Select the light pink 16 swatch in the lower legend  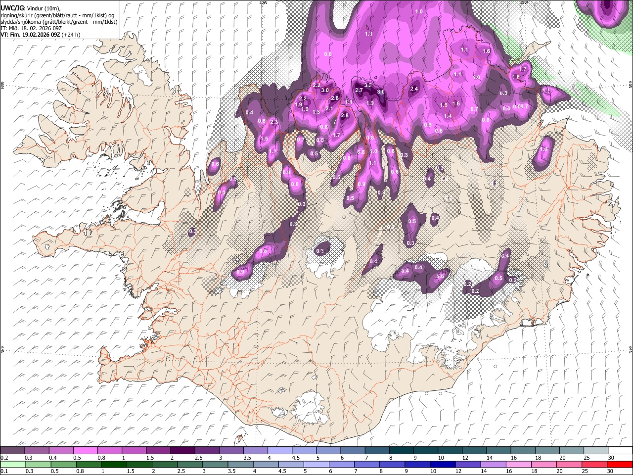(518, 465)
